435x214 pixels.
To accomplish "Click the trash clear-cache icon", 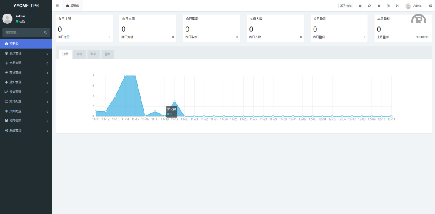I will point(379,6).
